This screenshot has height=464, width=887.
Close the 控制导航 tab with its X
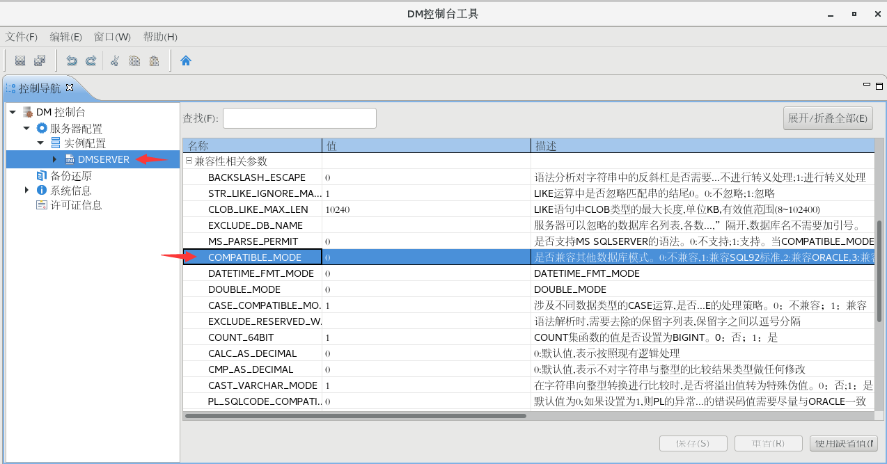(70, 88)
